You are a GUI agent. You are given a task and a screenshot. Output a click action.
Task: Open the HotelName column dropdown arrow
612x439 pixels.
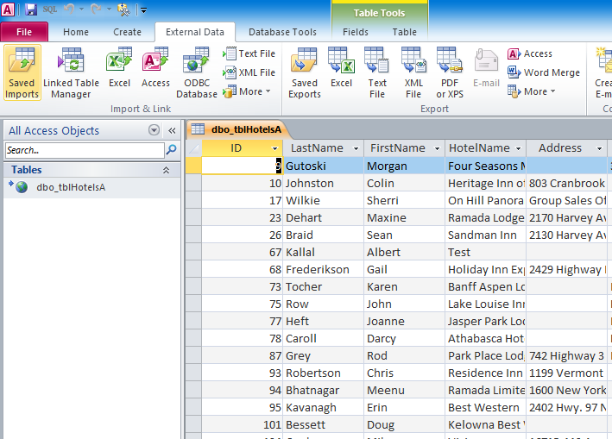point(518,148)
